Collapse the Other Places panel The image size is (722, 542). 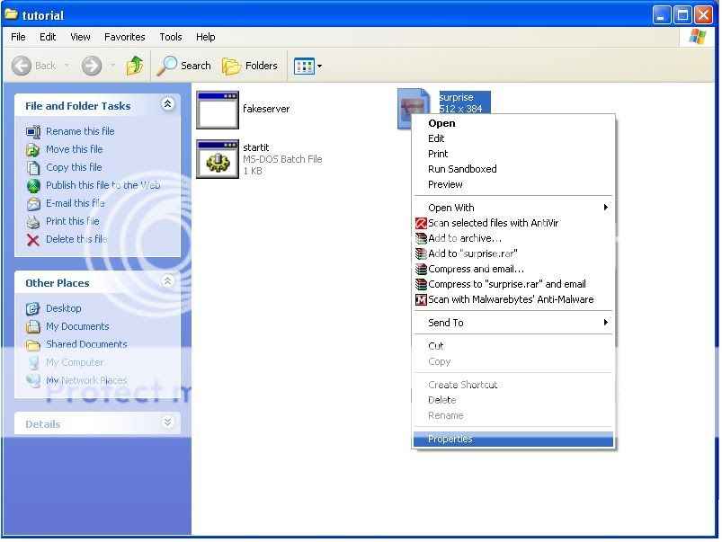[167, 280]
